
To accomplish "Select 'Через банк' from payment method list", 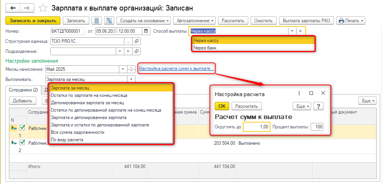I will (x=205, y=48).
